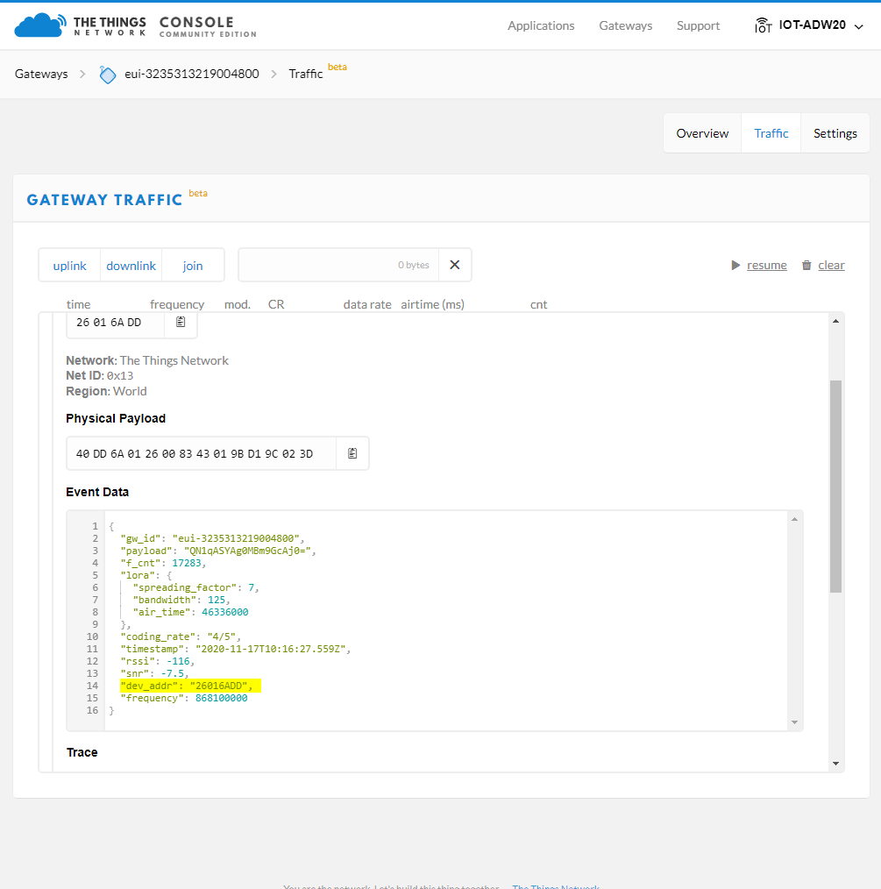Toggle the uplink filter

(70, 266)
